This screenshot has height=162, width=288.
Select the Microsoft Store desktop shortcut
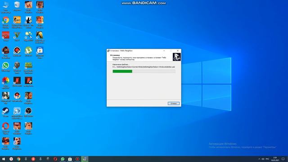[x=40, y=53]
